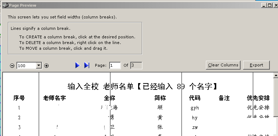The height and width of the screenshot is (136, 278).
Task: Click the scrollbar up arrow in preview
Action: pyautogui.click(x=276, y=75)
